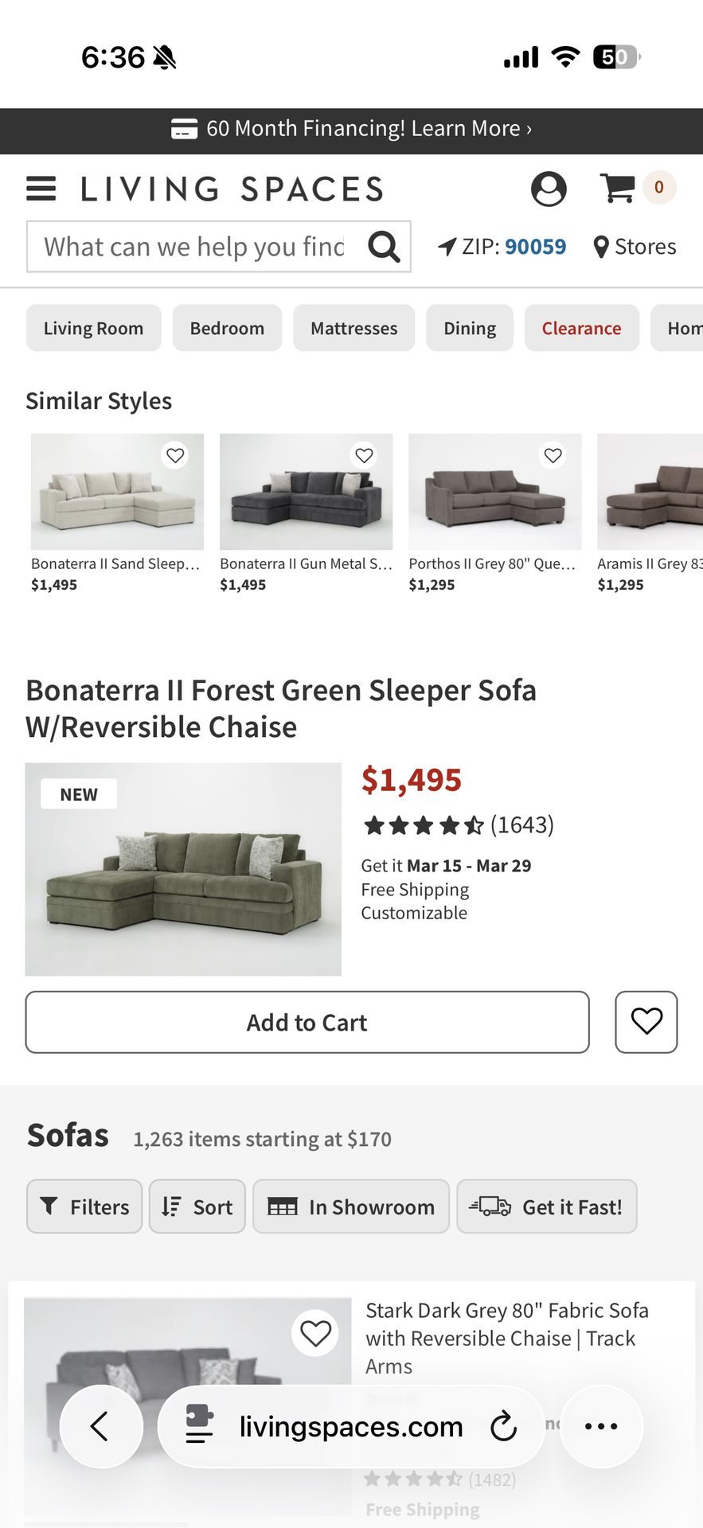Select the Clearance category tab
703x1528 pixels.
point(581,328)
